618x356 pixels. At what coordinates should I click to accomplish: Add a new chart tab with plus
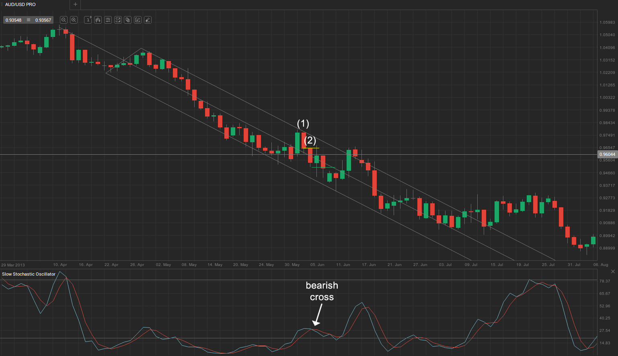[75, 4]
